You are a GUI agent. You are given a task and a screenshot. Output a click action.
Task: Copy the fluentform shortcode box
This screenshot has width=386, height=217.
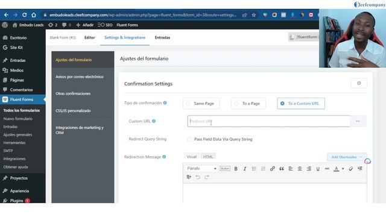(304, 37)
